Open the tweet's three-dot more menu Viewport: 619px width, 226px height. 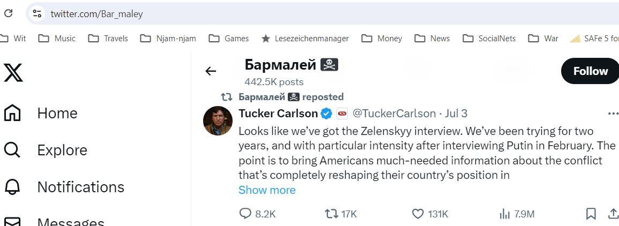point(613,114)
